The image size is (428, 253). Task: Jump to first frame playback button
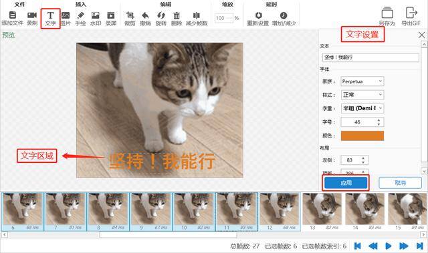coord(357,246)
